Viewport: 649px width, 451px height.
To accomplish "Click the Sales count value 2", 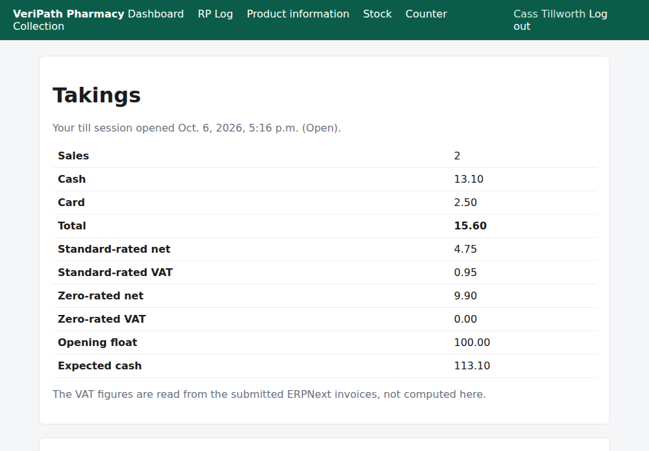I will click(x=457, y=156).
